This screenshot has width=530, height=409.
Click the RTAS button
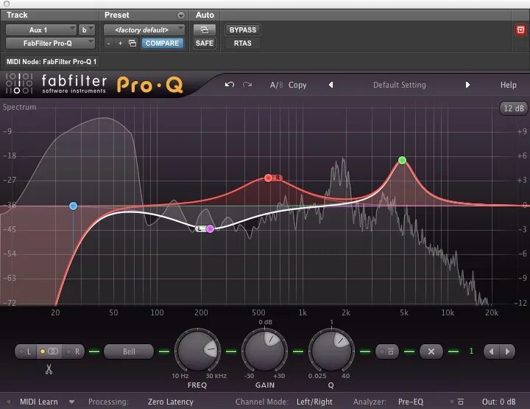tap(243, 43)
